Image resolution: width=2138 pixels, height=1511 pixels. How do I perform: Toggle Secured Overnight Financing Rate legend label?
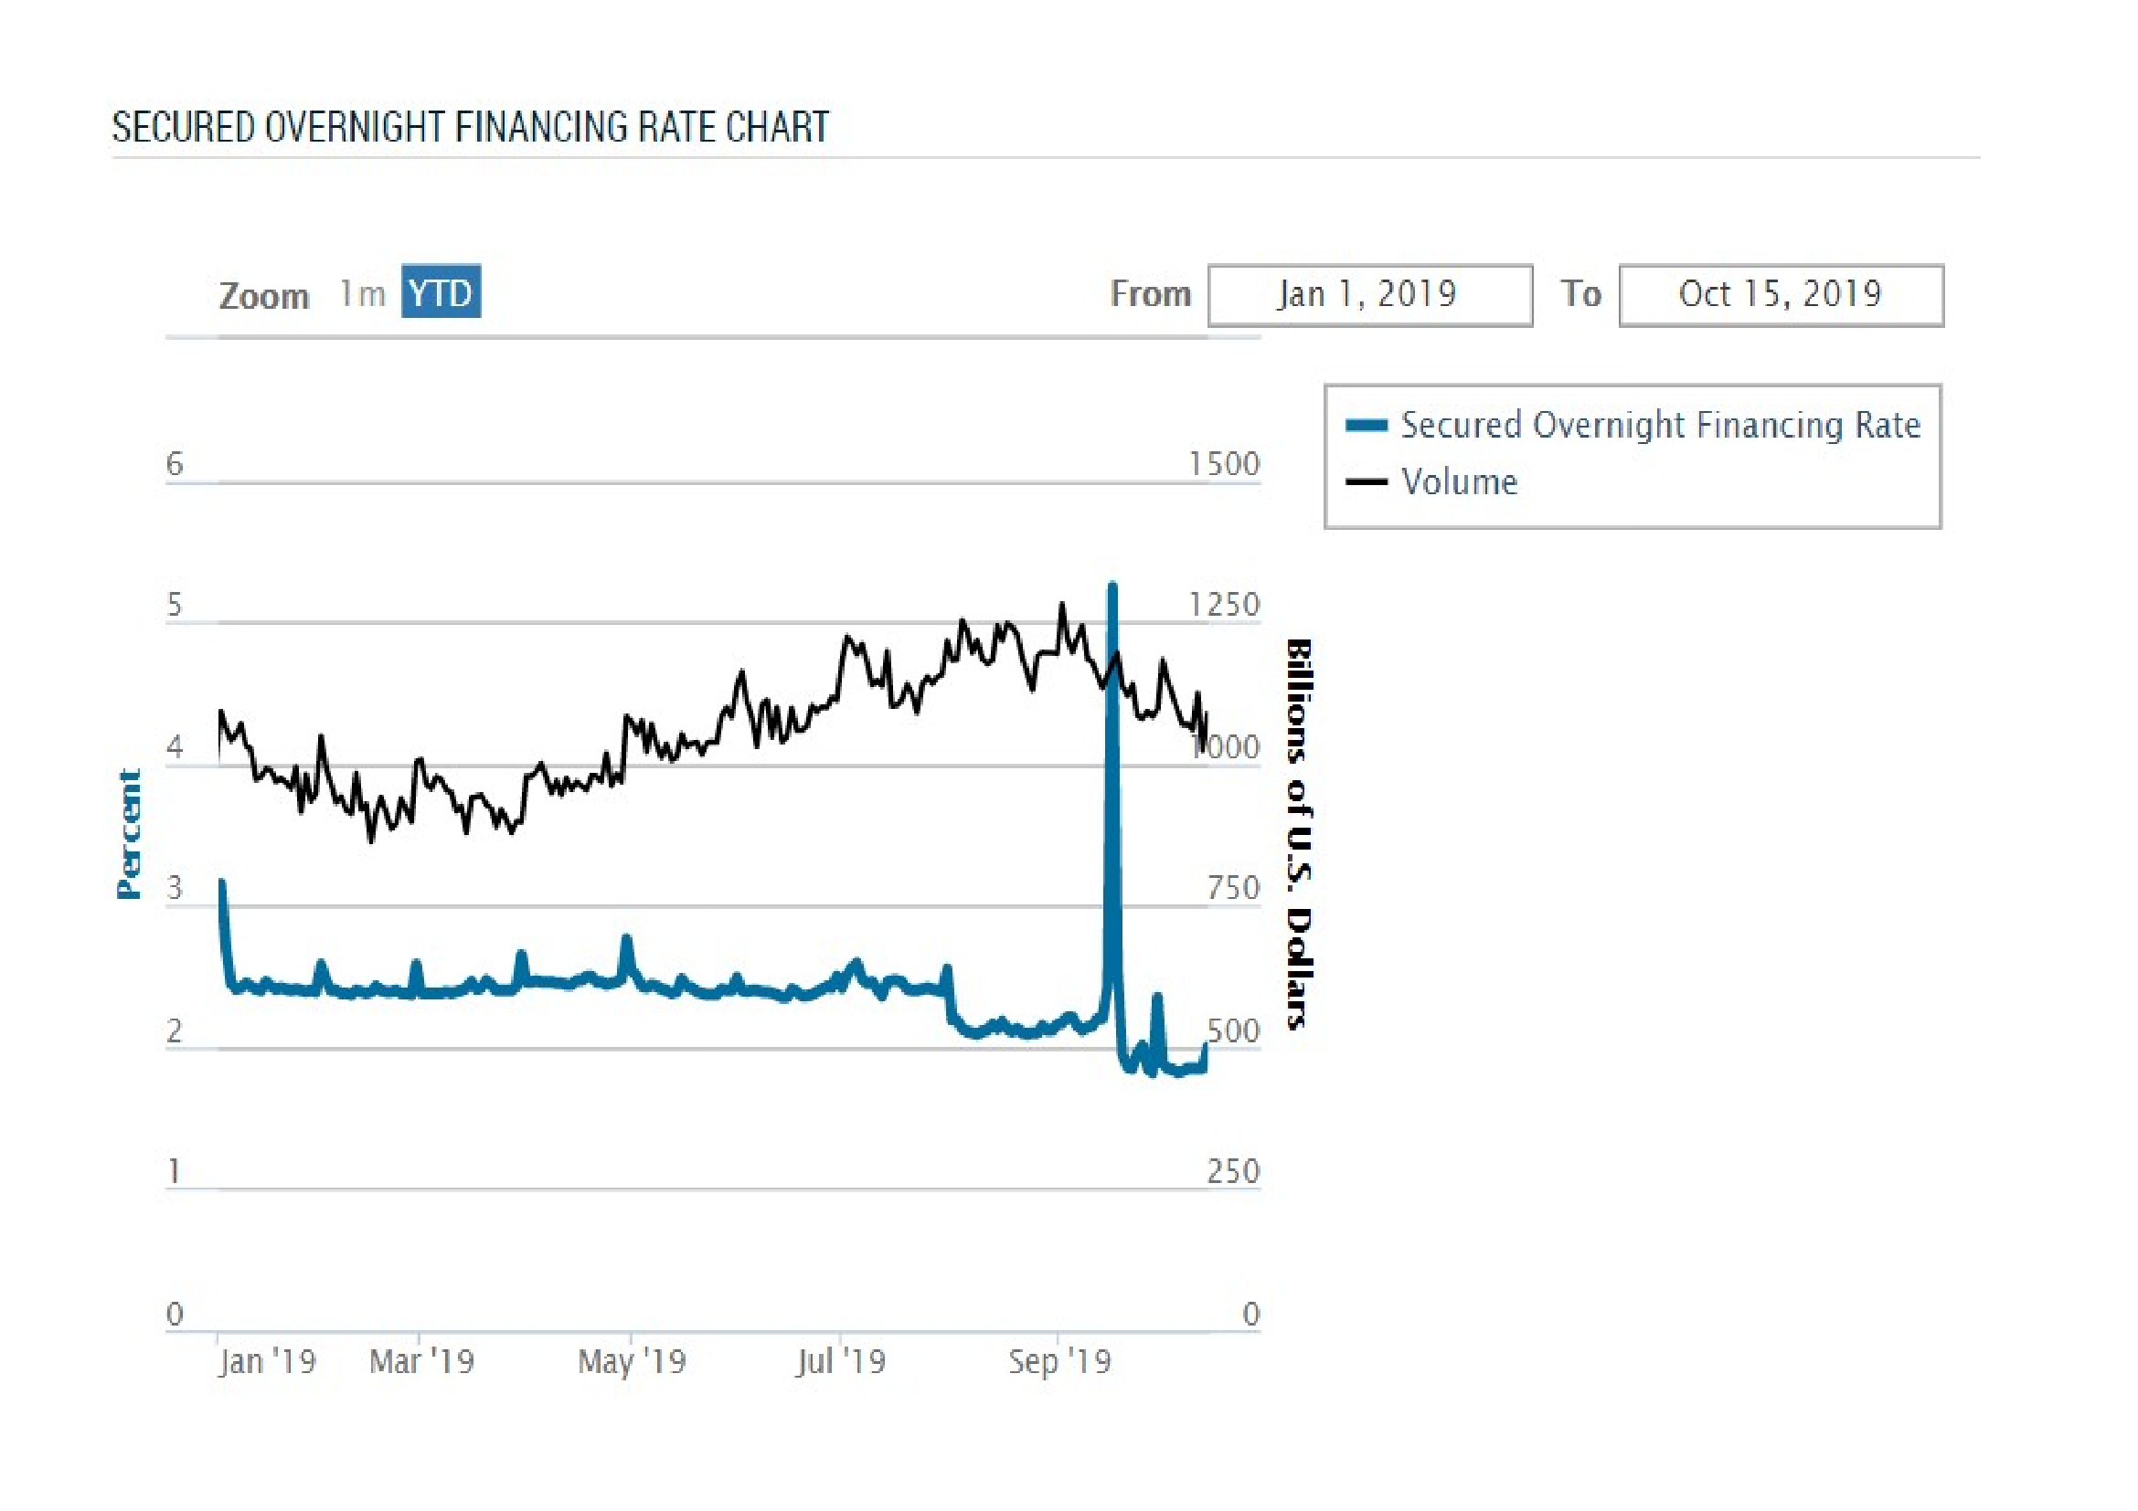point(1659,425)
